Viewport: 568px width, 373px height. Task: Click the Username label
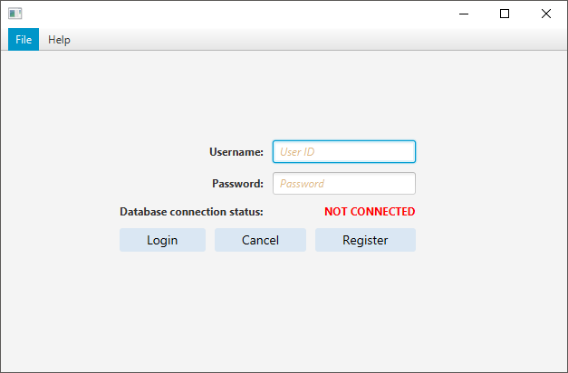pos(236,152)
